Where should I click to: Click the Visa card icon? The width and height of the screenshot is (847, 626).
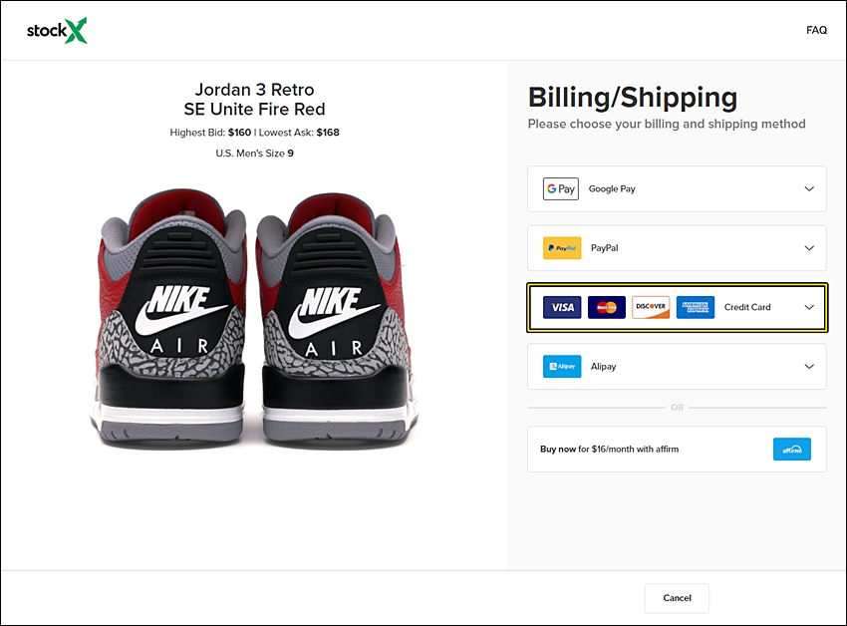pyautogui.click(x=562, y=307)
